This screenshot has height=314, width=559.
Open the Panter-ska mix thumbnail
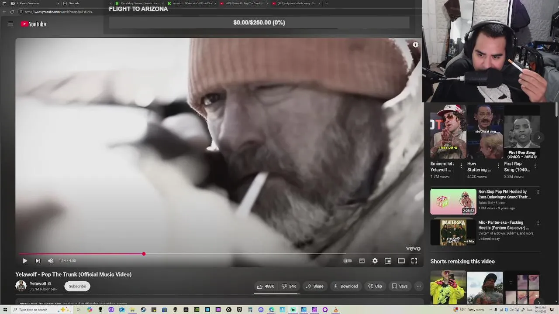pyautogui.click(x=453, y=232)
